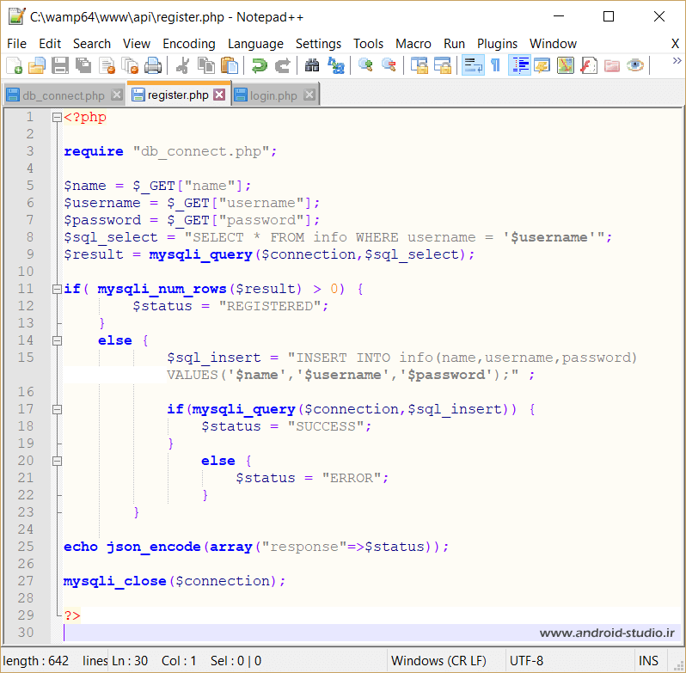Open the Macro menu
The image size is (686, 673).
pos(413,44)
